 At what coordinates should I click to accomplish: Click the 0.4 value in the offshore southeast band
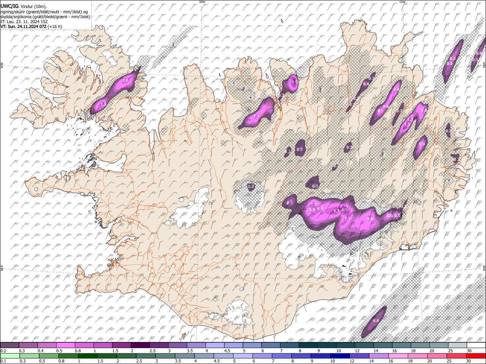(x=376, y=321)
